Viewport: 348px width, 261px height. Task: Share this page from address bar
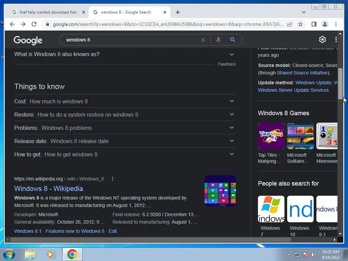tap(290, 24)
